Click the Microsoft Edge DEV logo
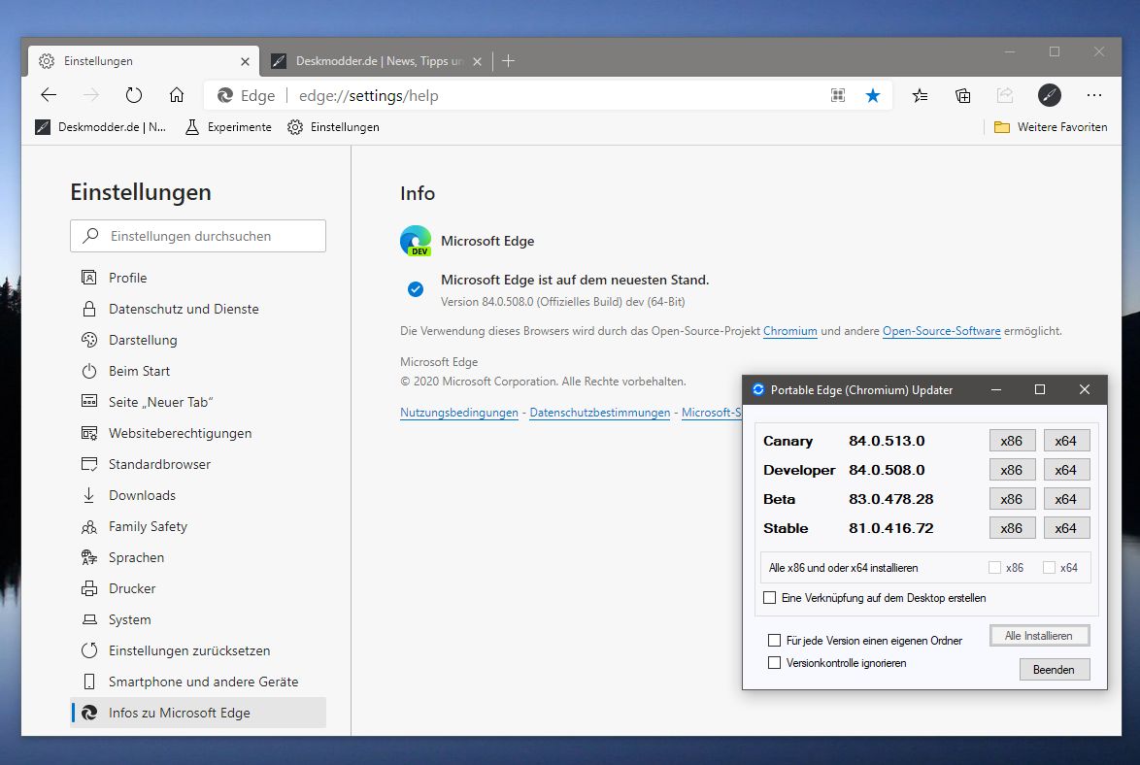This screenshot has width=1140, height=765. coord(416,241)
